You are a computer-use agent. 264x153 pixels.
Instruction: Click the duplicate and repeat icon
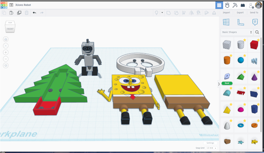pyautogui.click(x=19, y=13)
